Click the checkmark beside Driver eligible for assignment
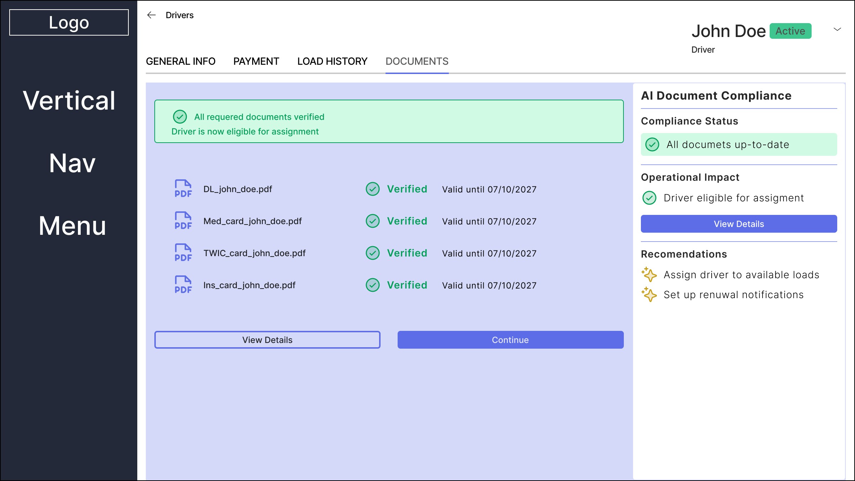This screenshot has height=481, width=855. (x=649, y=198)
